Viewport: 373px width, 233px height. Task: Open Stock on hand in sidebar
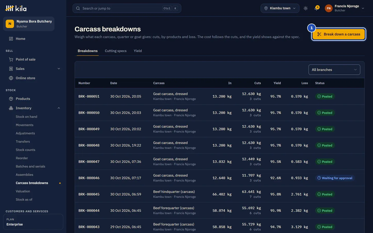[x=26, y=117]
